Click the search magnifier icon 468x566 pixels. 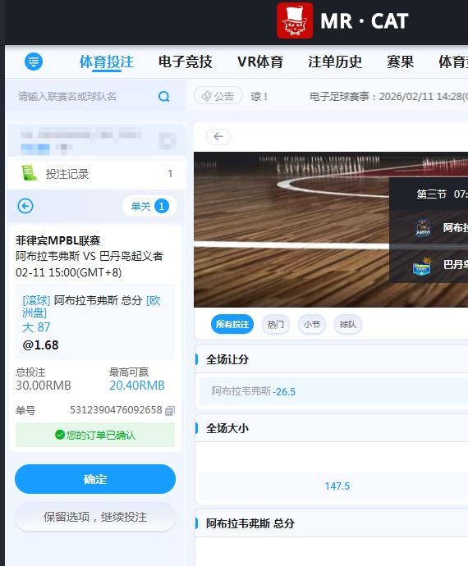[163, 96]
